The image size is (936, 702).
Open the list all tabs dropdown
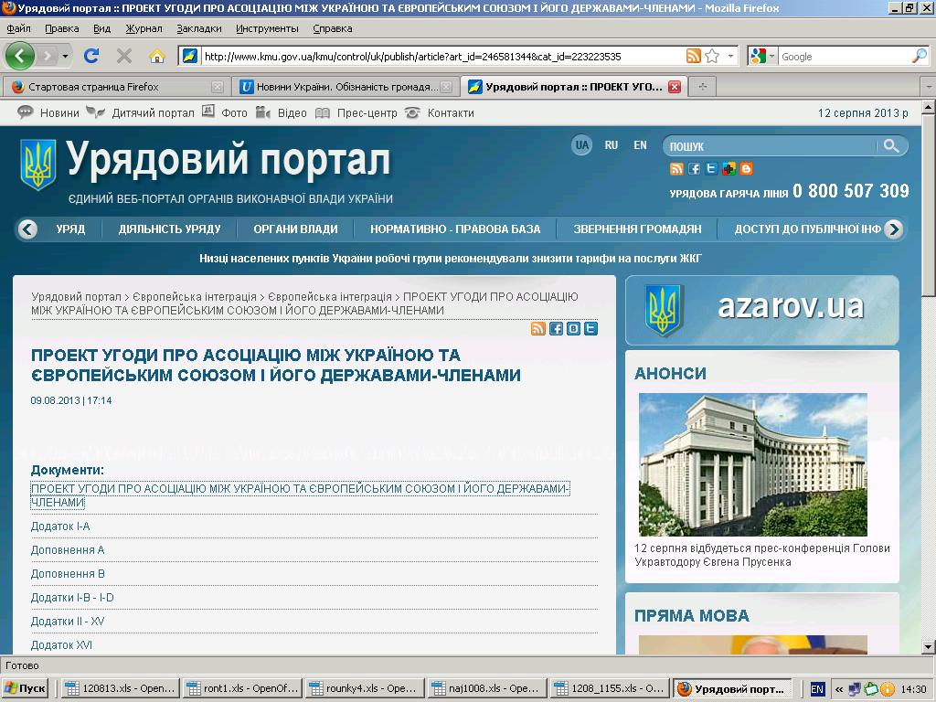[929, 87]
